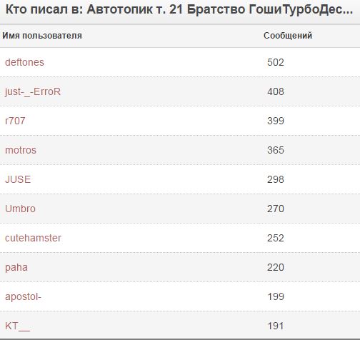
Task: Click the 399 posts count for r707
Action: [x=276, y=121]
